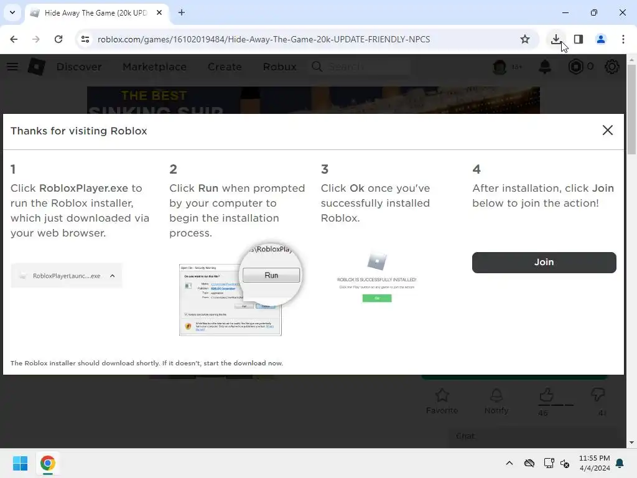The image size is (637, 478).
Task: Click the Notify bell under the game
Action: [496, 395]
